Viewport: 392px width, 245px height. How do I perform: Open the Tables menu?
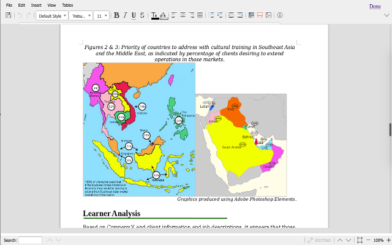(x=67, y=5)
